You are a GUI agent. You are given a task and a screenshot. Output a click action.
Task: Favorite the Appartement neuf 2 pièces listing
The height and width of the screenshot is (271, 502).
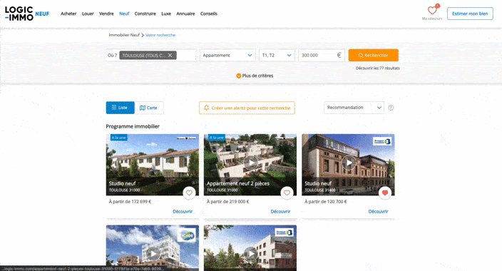[x=287, y=193]
